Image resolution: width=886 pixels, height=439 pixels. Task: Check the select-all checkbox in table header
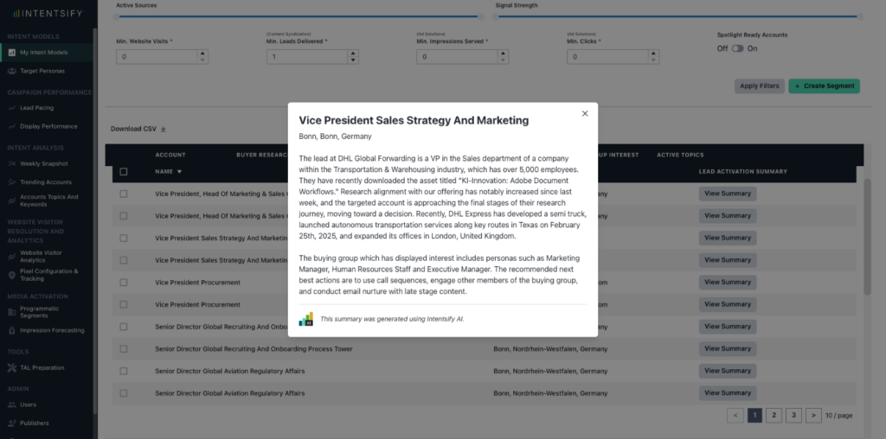coord(124,172)
